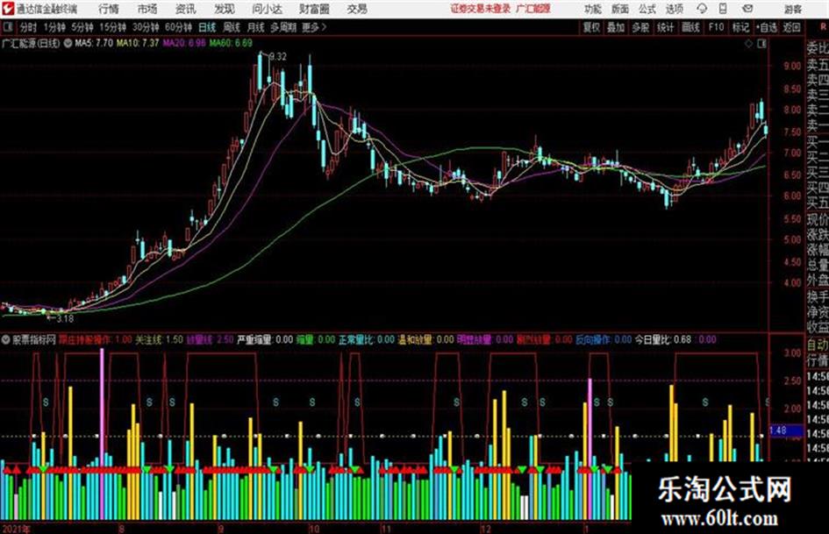Switch to the 1分钟 period tab

[54, 27]
